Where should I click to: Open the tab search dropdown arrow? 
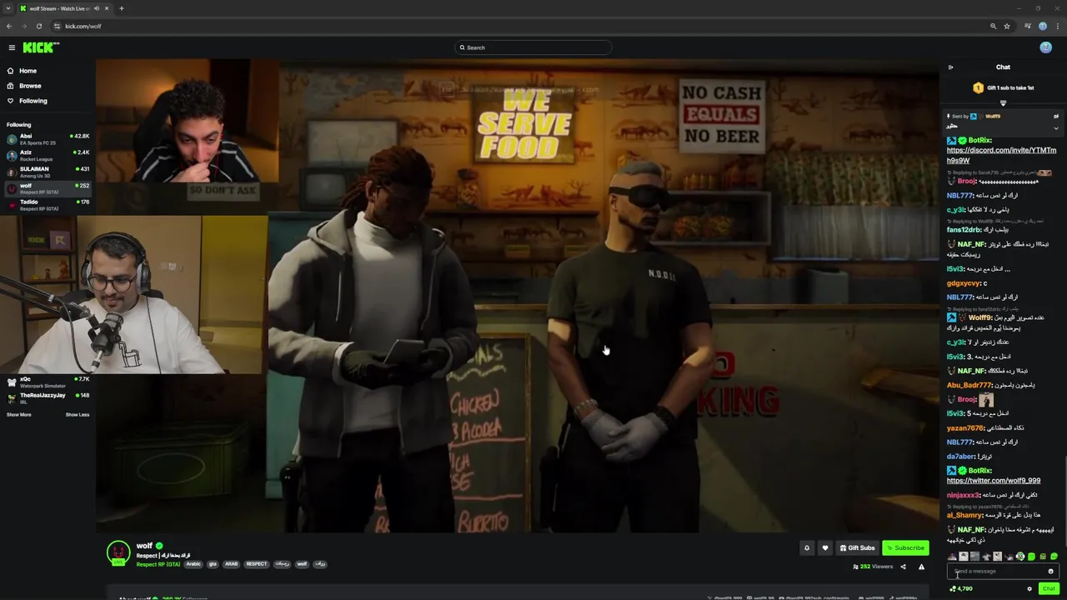9,8
